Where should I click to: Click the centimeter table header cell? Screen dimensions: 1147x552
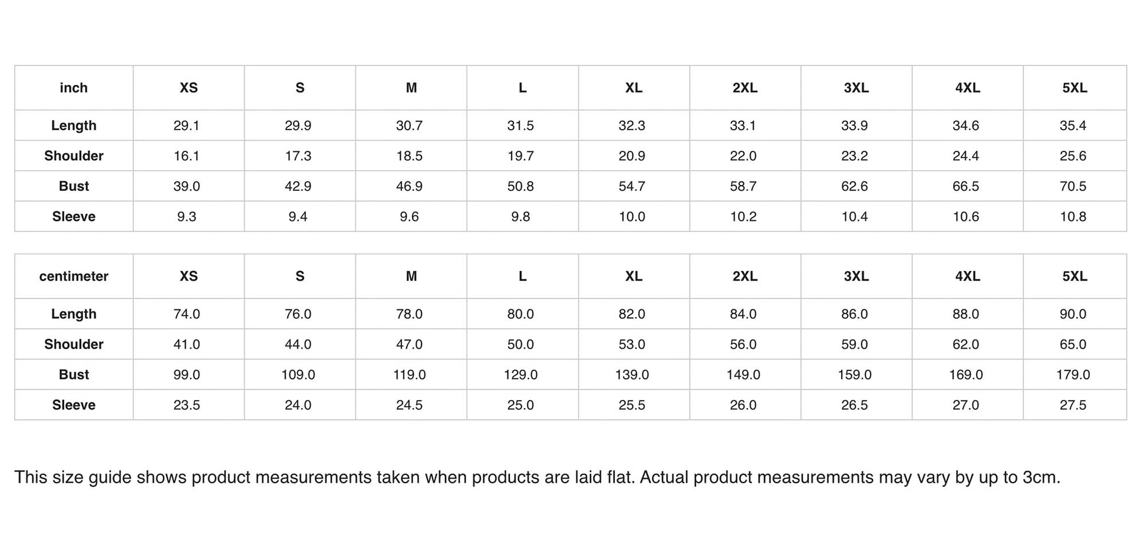[74, 276]
